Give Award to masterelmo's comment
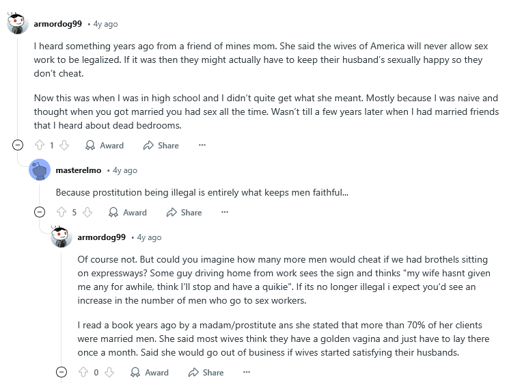Screen dimensions: 522x383 click(x=127, y=212)
